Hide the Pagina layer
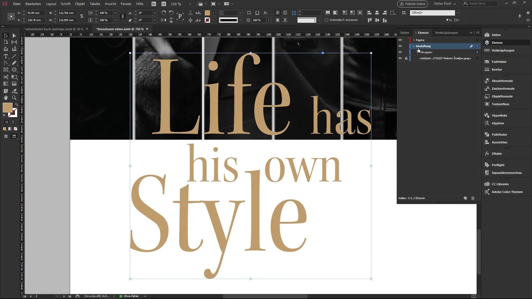532x299 pixels. (400, 40)
